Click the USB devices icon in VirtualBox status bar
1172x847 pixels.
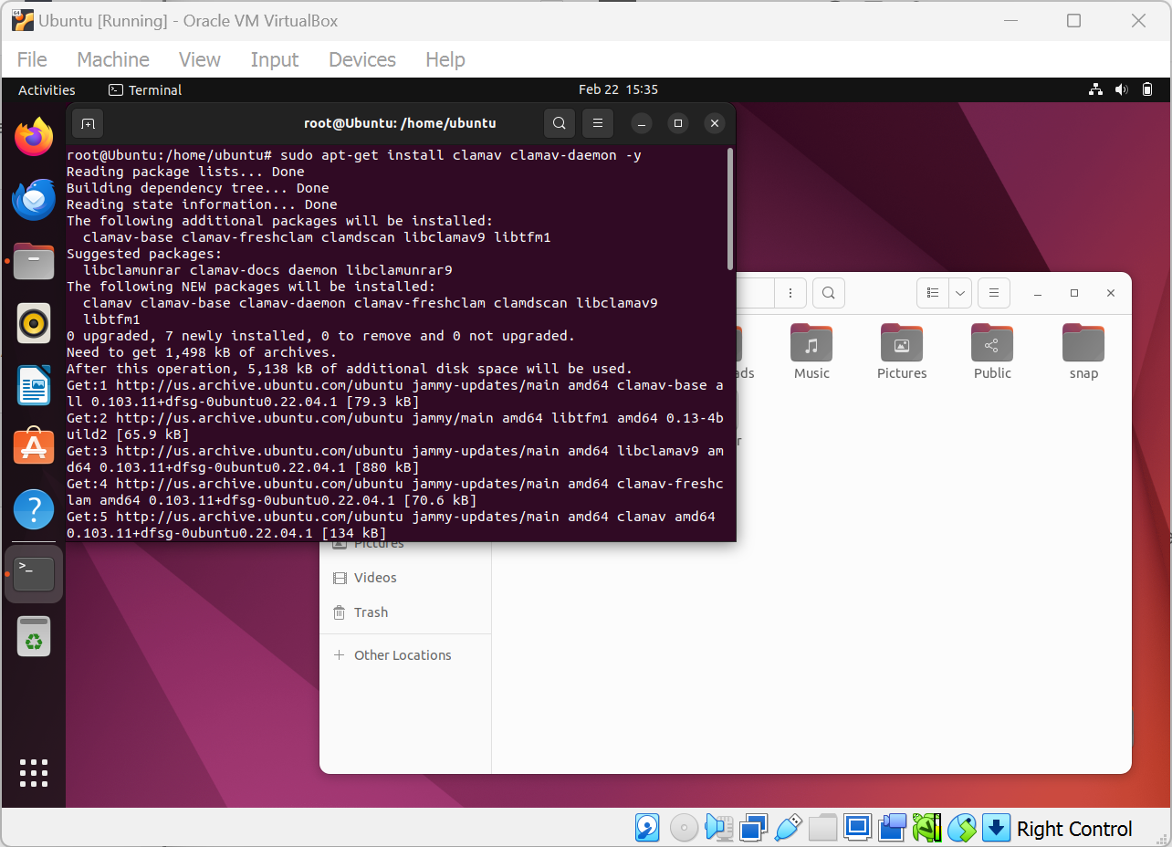coord(788,828)
